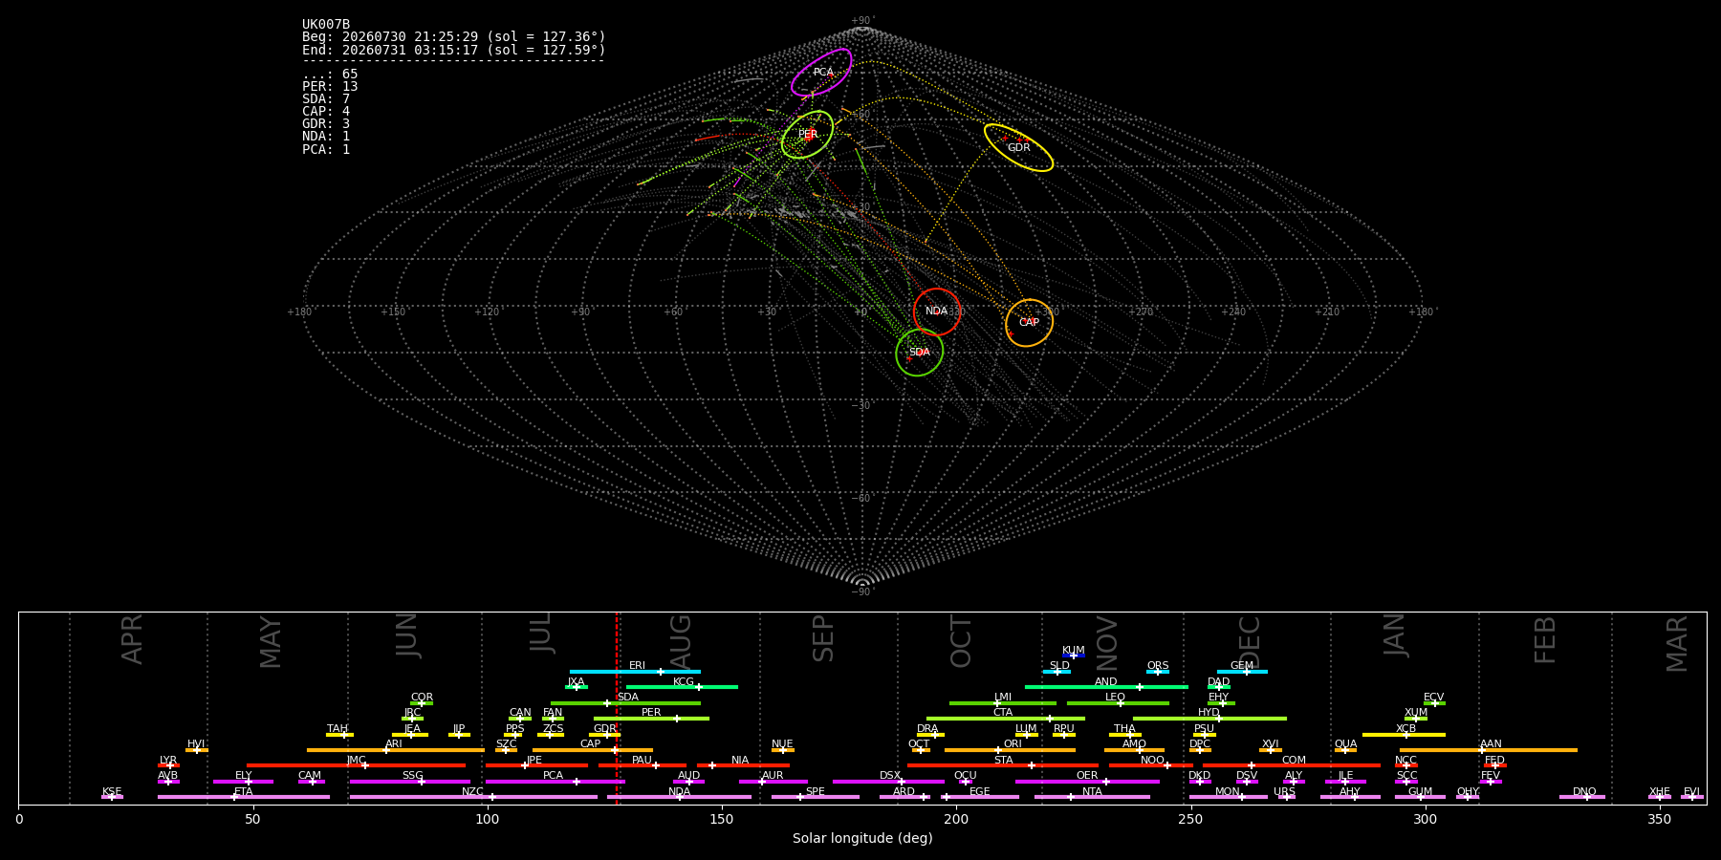Image resolution: width=1721 pixels, height=860 pixels.
Task: Click the orange AAN bar in timeline
Action: (1489, 750)
